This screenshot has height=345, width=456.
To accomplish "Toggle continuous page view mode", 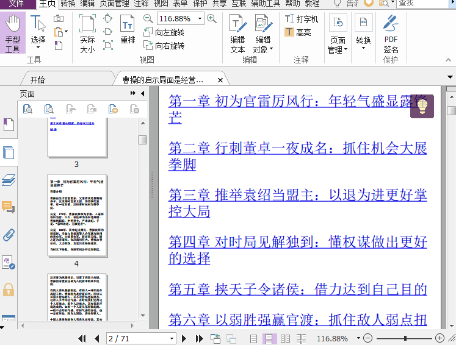I will (x=269, y=339).
